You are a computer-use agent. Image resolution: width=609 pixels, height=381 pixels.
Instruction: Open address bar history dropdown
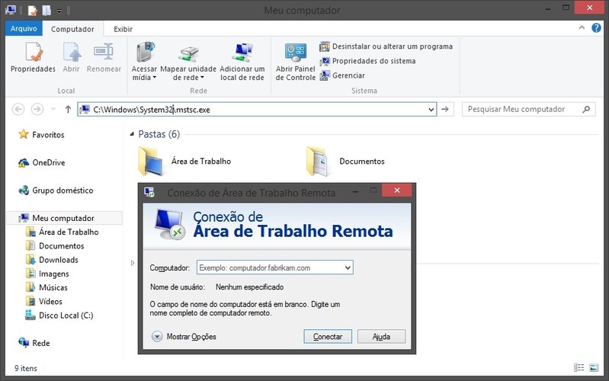coord(431,110)
